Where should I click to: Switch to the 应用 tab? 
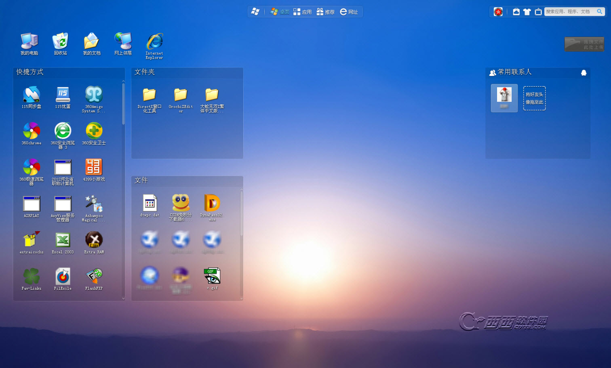(x=302, y=12)
